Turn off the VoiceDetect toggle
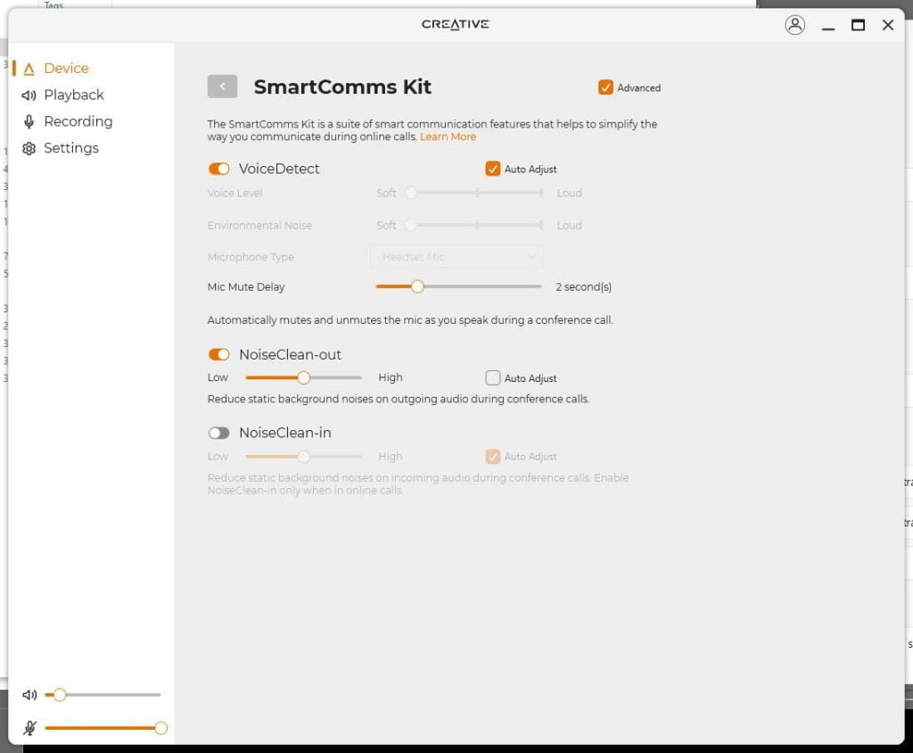Image resolution: width=913 pixels, height=753 pixels. [x=218, y=169]
